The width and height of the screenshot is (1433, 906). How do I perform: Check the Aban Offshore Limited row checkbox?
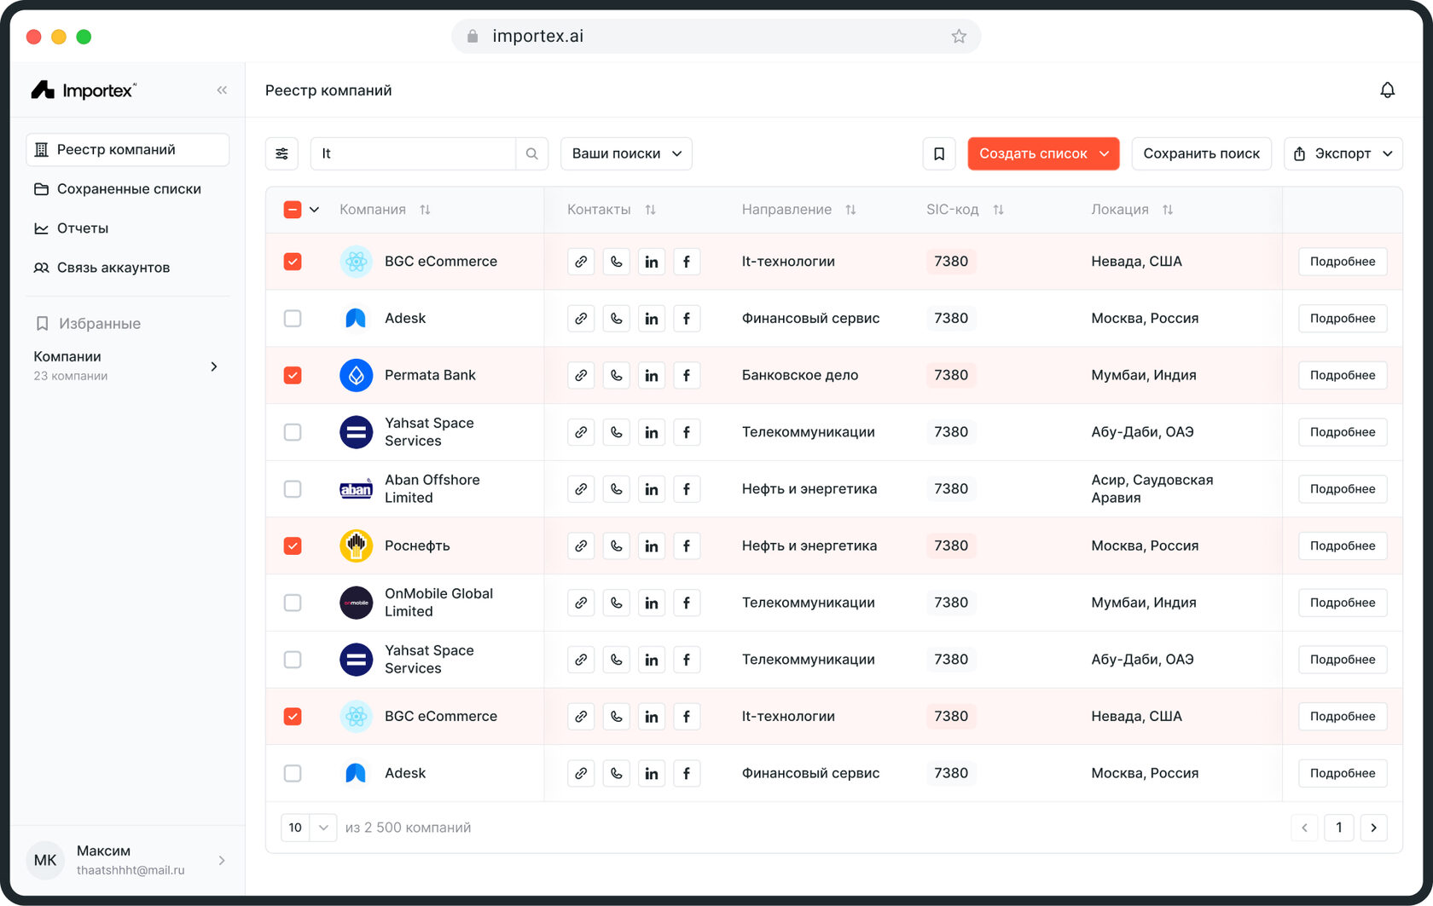(293, 489)
